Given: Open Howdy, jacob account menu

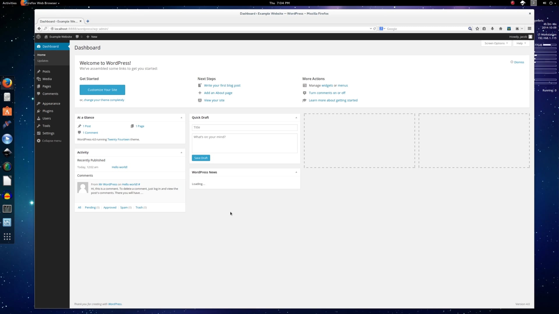Looking at the screenshot, I should tap(521, 37).
